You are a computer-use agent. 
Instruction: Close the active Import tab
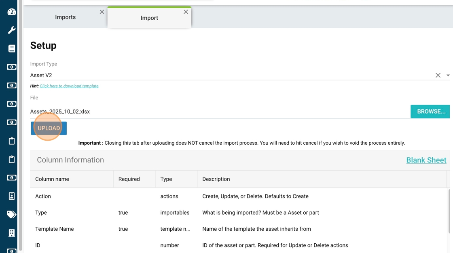tap(186, 12)
